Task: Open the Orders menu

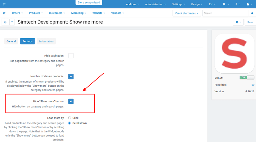Action: [x=17, y=13]
